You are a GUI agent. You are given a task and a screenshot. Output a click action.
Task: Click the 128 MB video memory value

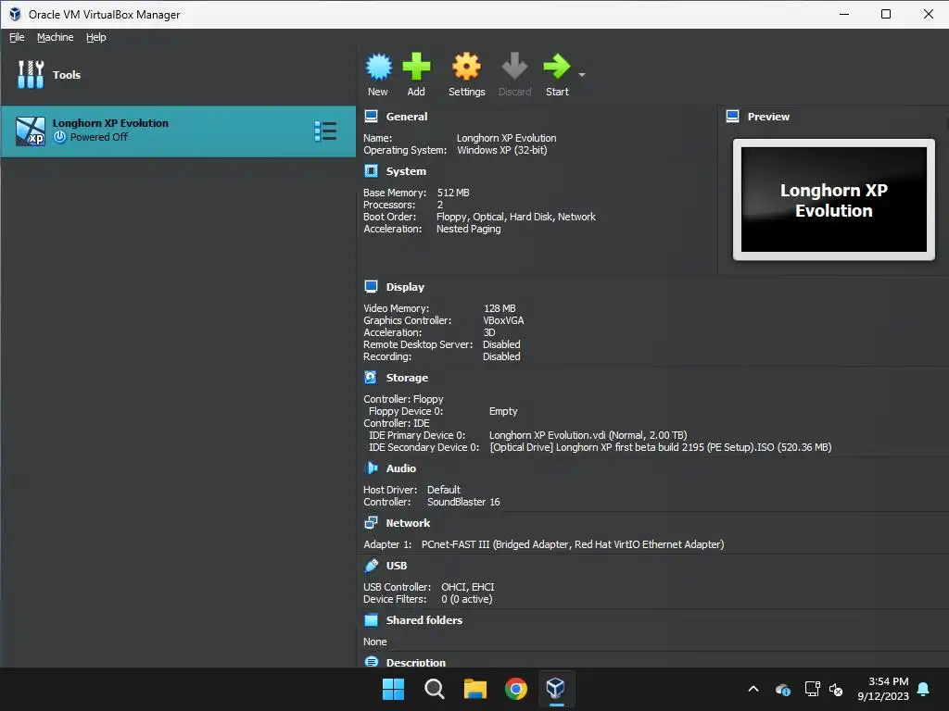pos(500,308)
